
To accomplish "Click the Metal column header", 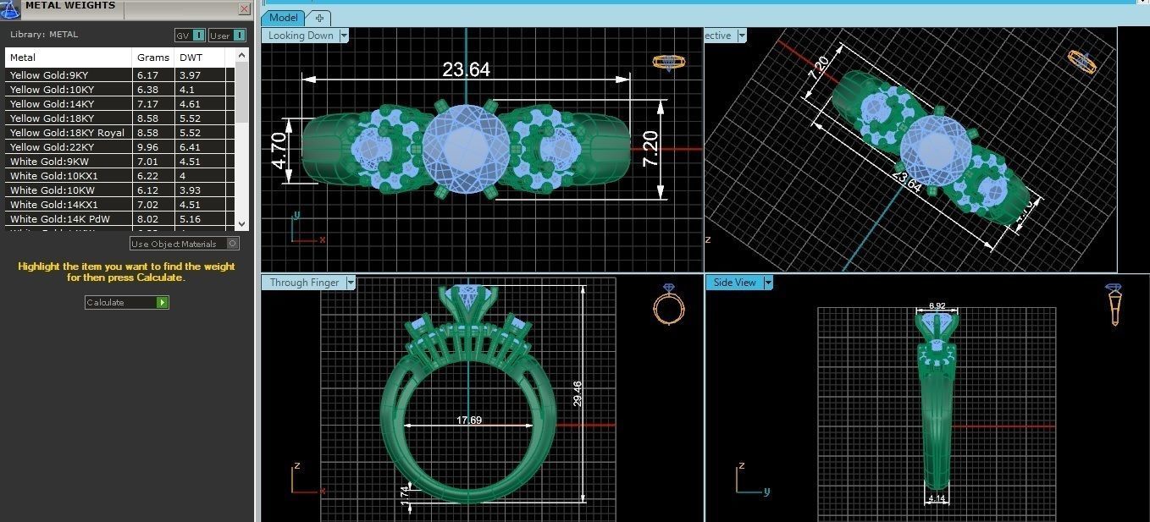I will (x=69, y=58).
